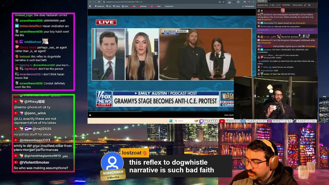Click the Windows Start button
Image resolution: width=329 pixels, height=185 pixels.
[x=171, y=121]
